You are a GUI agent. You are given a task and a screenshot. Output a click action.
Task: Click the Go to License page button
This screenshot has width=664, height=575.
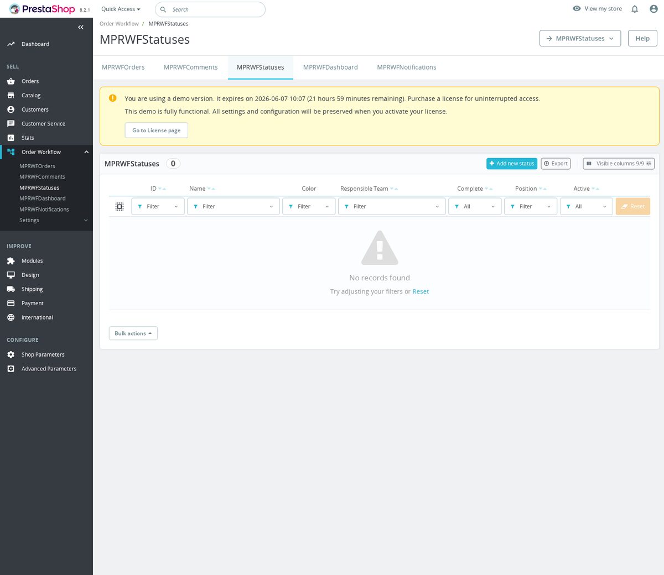[157, 130]
